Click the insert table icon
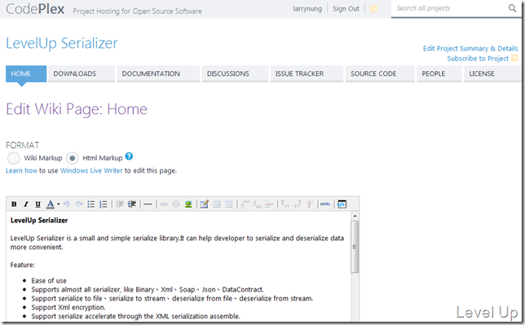The height and width of the screenshot is (325, 525). coord(205,204)
